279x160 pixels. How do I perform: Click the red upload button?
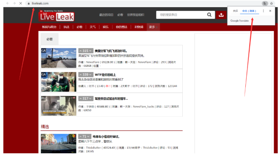221,15
